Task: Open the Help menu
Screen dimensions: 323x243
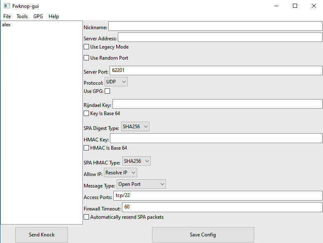Action: [x=54, y=16]
